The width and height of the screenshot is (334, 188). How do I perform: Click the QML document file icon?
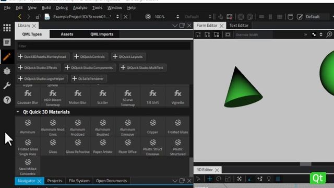click(x=47, y=17)
